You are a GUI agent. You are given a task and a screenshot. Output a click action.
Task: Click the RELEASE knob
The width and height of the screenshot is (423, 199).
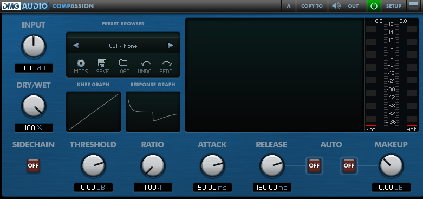point(272,166)
